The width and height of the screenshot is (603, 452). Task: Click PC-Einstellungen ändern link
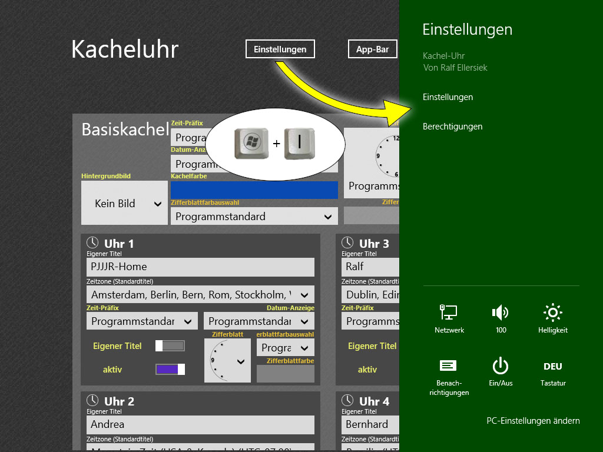point(532,421)
